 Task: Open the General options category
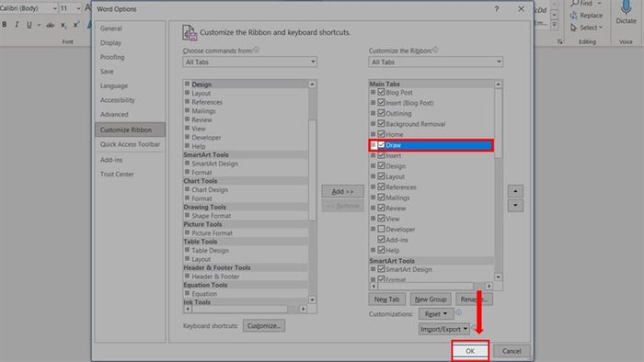111,28
